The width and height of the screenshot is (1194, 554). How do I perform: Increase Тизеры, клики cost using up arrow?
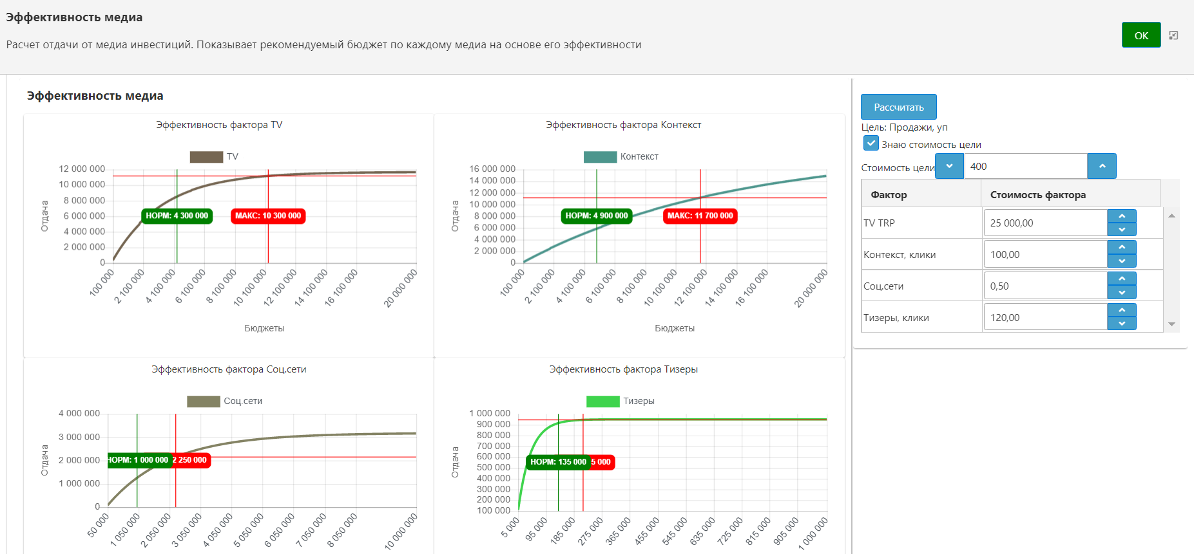[1122, 311]
